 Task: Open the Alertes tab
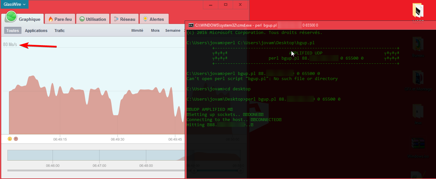click(x=154, y=19)
